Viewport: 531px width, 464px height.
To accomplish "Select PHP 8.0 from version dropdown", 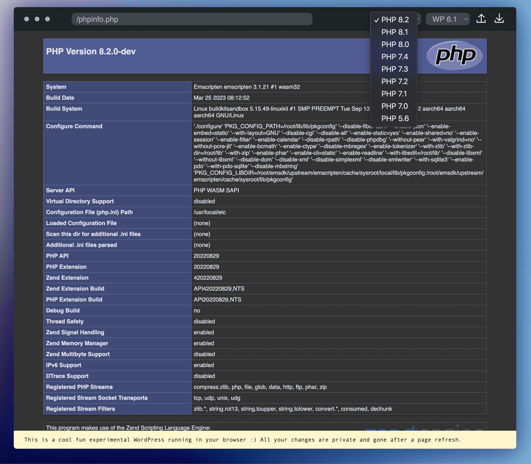I will [x=394, y=45].
